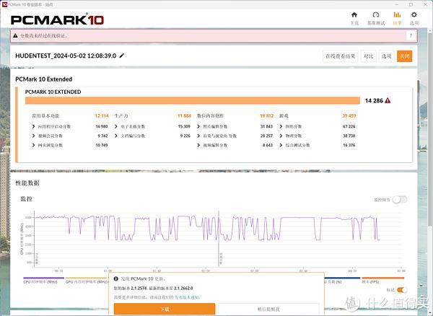
Task: Click the warning triangle icon in the pink banner
Action: (x=15, y=35)
